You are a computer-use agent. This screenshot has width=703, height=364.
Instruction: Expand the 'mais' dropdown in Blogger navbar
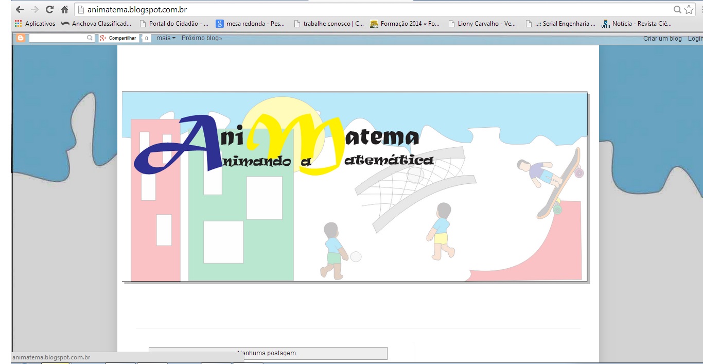click(166, 38)
